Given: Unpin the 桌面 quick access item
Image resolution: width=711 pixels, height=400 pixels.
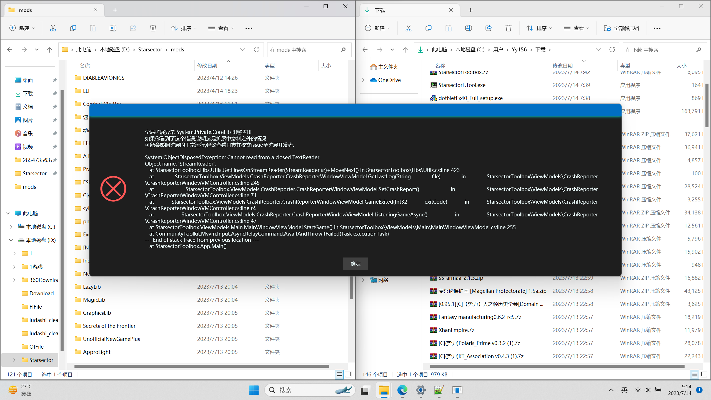Looking at the screenshot, I should [x=55, y=80].
